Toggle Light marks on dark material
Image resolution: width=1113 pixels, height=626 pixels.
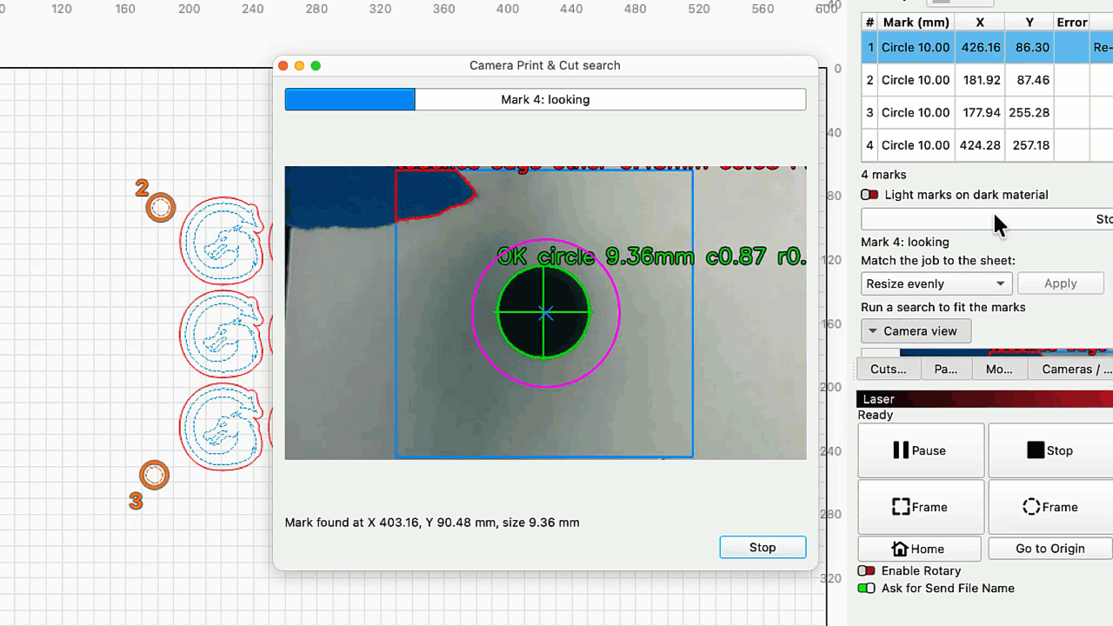coord(870,195)
